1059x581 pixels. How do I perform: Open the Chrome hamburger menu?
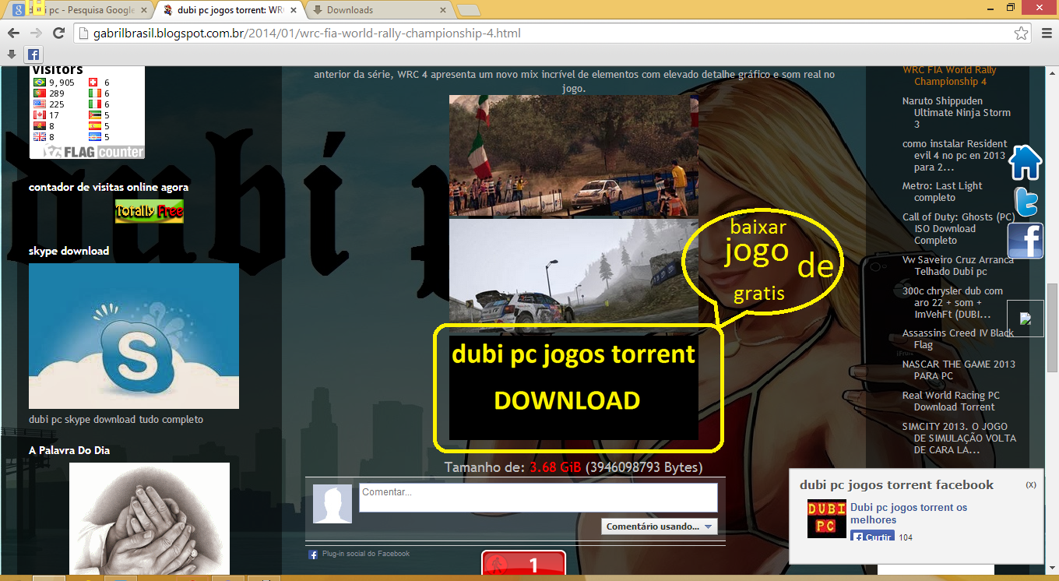(x=1046, y=33)
